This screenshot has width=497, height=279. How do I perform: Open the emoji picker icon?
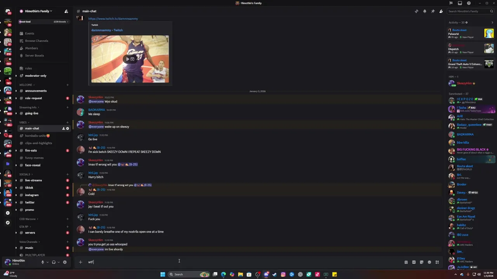(x=429, y=262)
